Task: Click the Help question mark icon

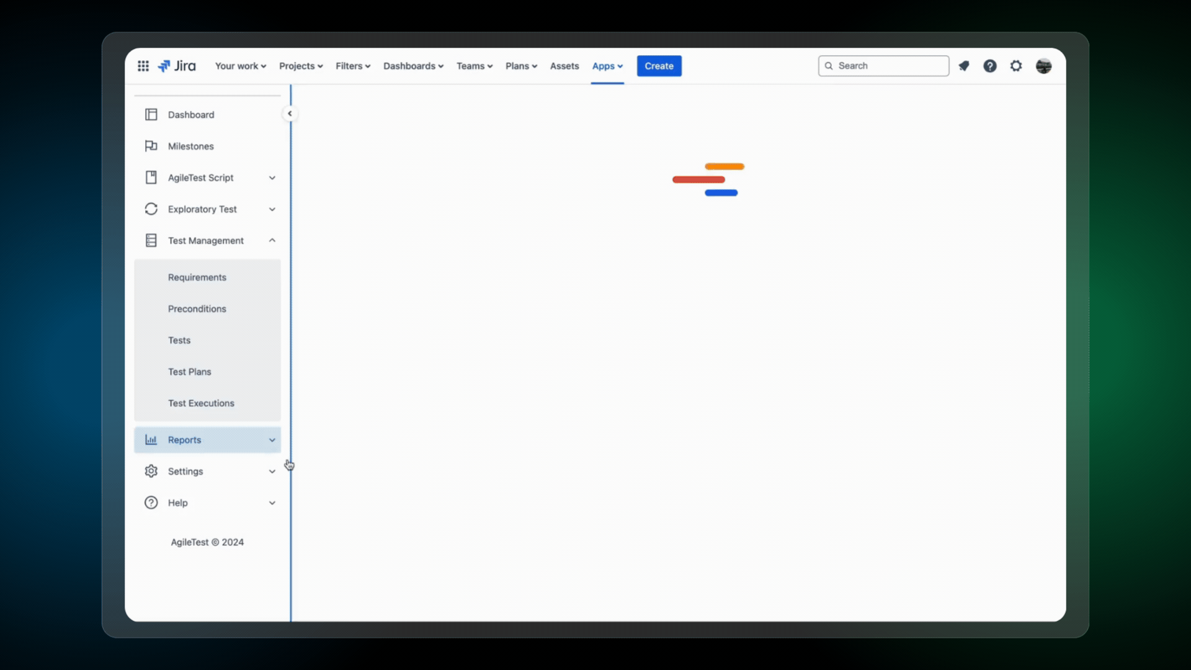Action: [x=990, y=65]
